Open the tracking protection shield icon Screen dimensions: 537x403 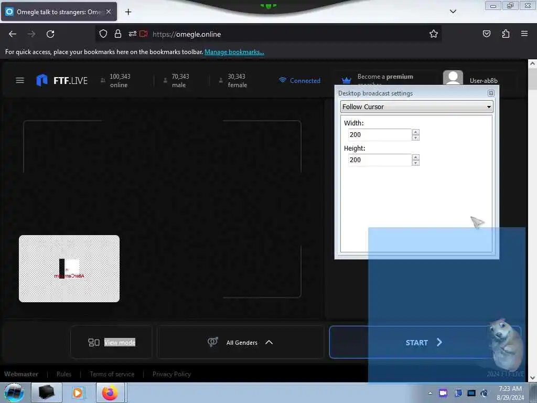pos(103,34)
